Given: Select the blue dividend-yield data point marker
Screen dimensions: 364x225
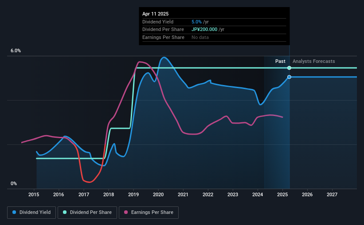Looking at the screenshot, I should [289, 77].
